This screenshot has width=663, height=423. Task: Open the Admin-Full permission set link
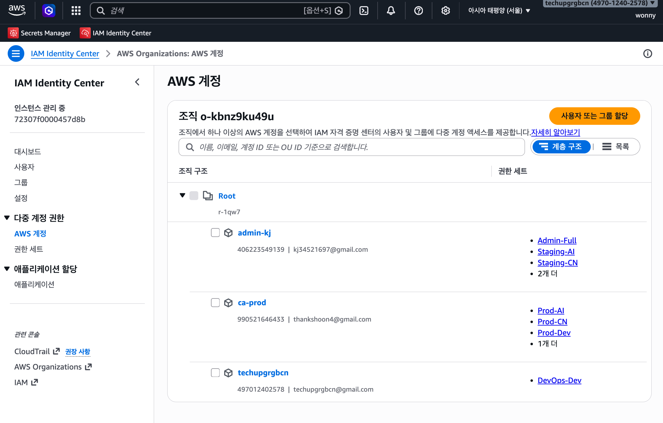tap(557, 240)
